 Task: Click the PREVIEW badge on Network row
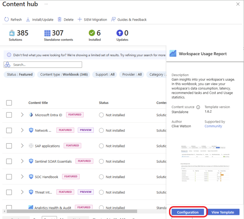[86, 130]
